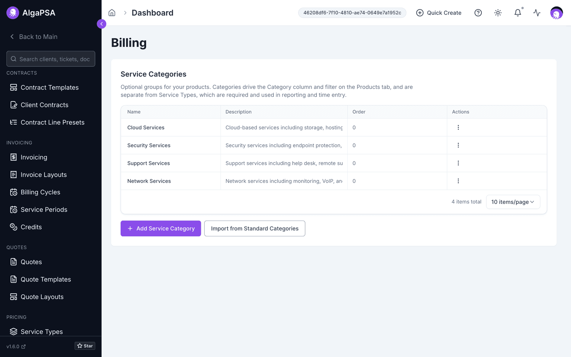
Task: Click the Credits coins icon
Action: [x=14, y=227]
